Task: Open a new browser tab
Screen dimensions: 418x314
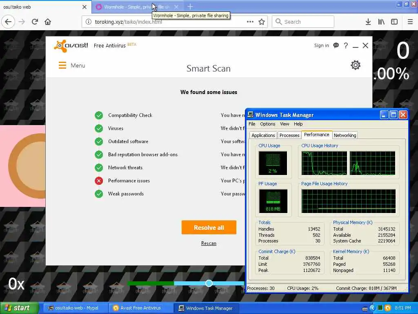Action: 190,7
